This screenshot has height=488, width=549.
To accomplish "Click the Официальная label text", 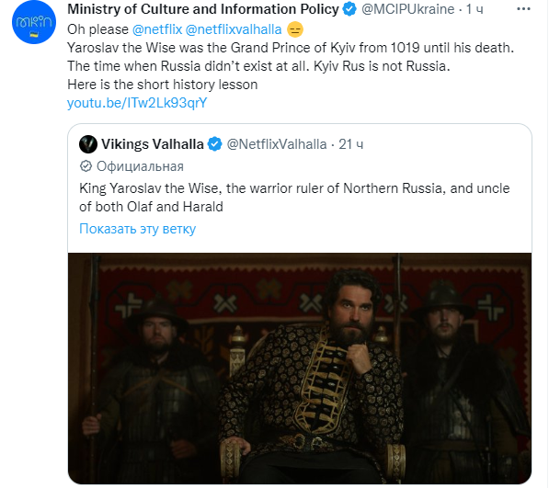I will (x=140, y=166).
